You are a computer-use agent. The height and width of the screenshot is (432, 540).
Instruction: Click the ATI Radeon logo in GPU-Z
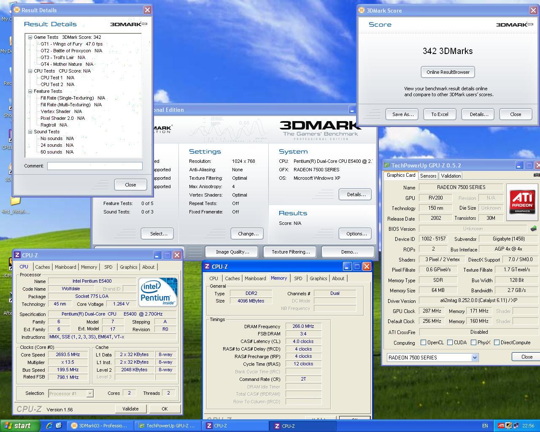[x=522, y=202]
